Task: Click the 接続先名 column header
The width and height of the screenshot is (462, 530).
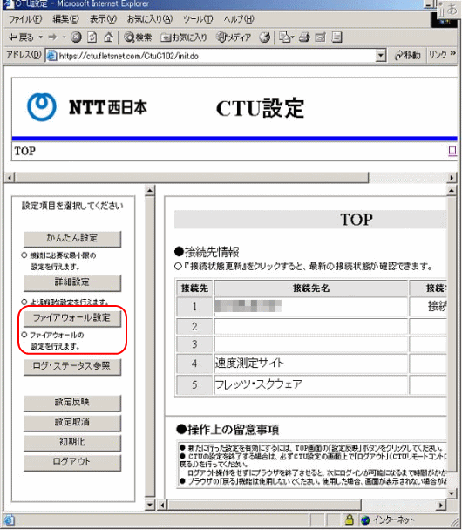Action: (x=310, y=288)
